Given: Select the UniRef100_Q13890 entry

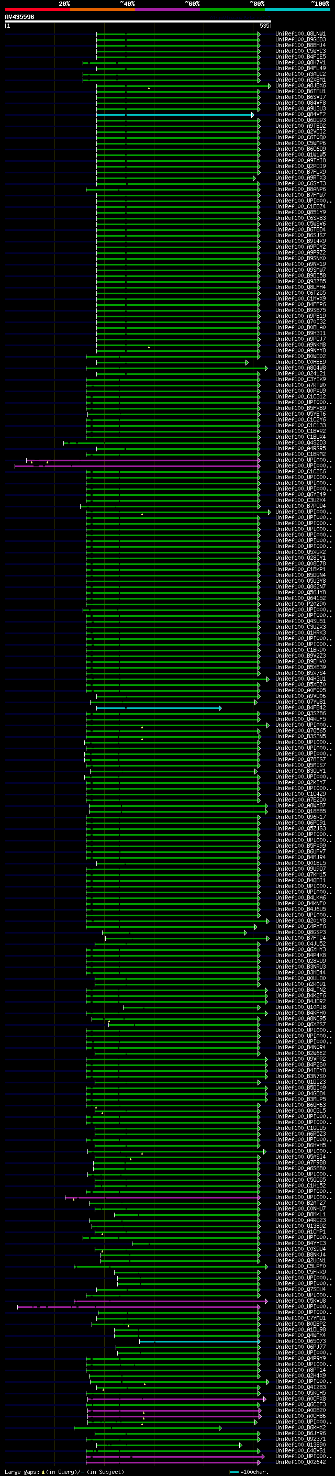Looking at the screenshot, I should 300,1445.
